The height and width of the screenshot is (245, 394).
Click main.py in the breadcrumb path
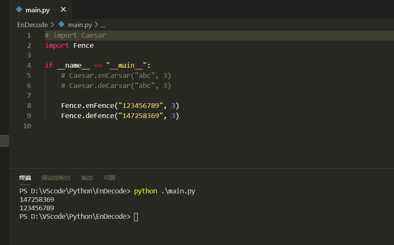click(x=80, y=25)
